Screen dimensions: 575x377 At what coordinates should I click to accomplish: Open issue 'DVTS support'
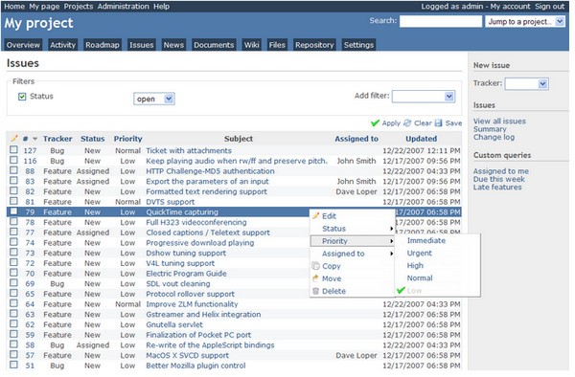coord(171,202)
